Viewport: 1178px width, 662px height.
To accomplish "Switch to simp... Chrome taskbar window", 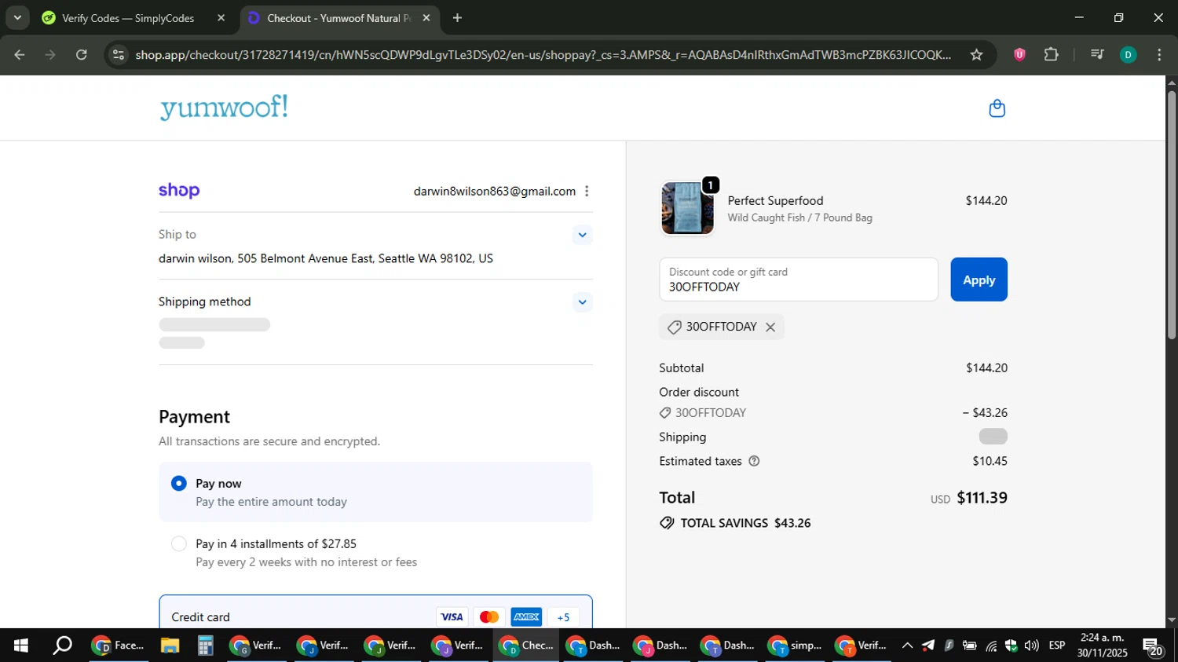I will click(795, 646).
